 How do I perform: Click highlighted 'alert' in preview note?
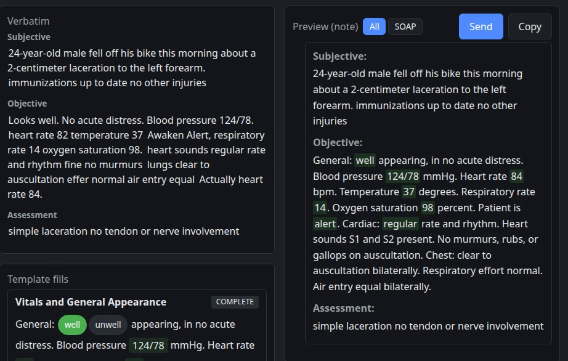pos(325,224)
